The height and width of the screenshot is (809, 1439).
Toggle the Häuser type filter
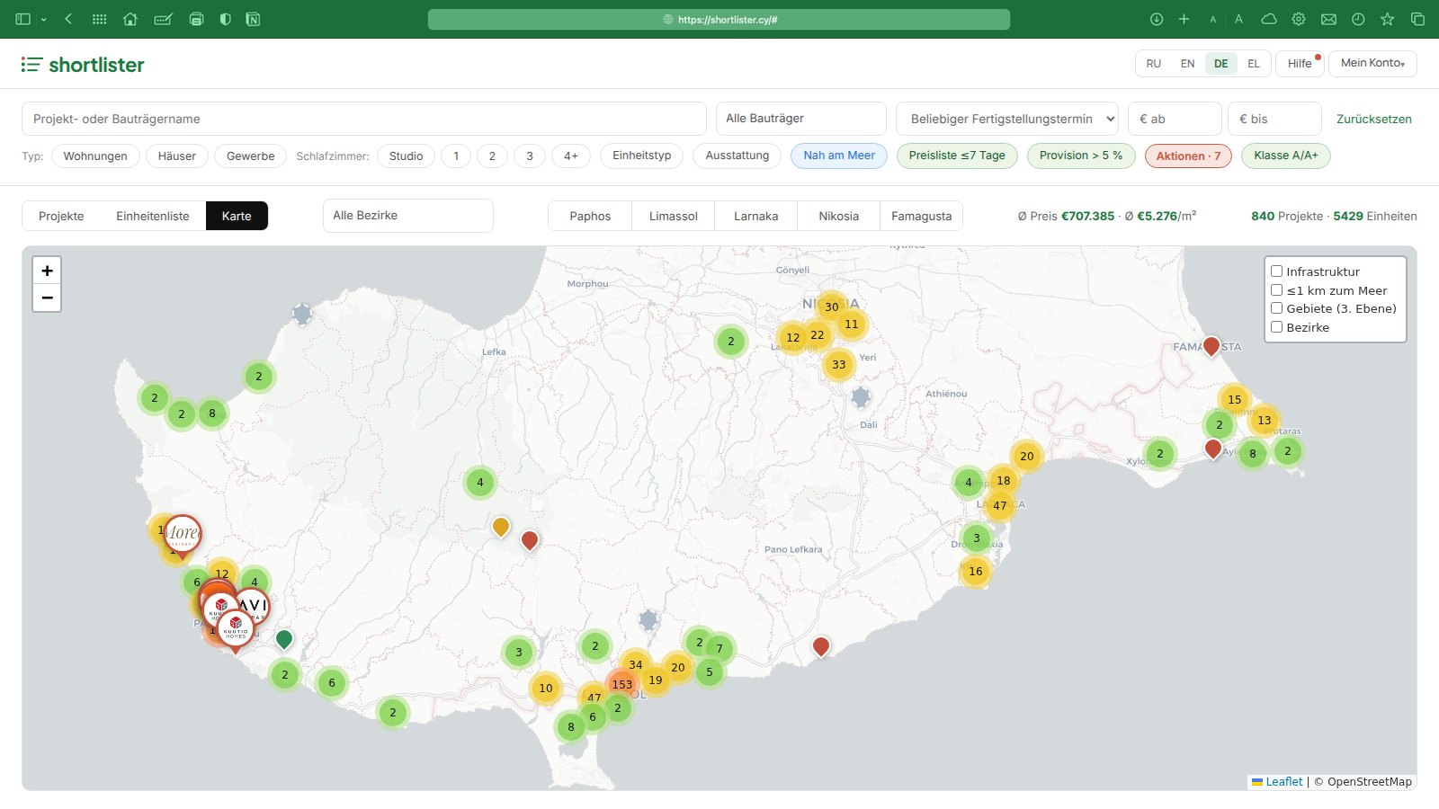[x=177, y=156]
